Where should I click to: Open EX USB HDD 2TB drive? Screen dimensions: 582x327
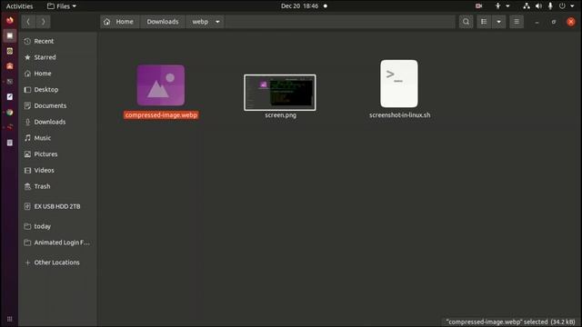click(x=58, y=206)
